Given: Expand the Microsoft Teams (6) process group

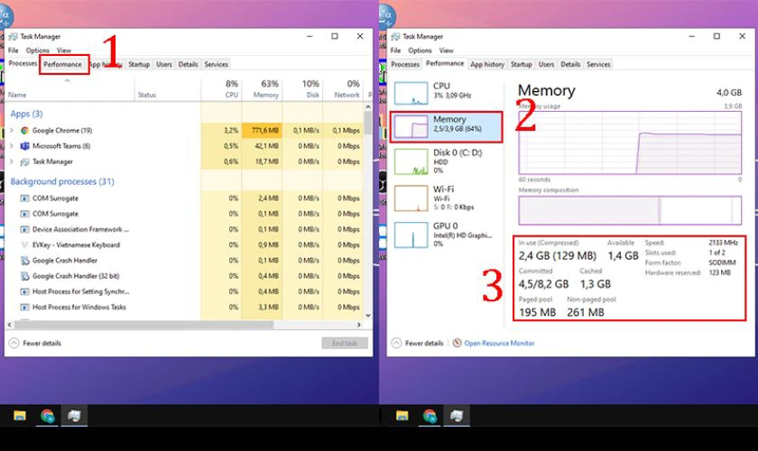Looking at the screenshot, I should (12, 146).
